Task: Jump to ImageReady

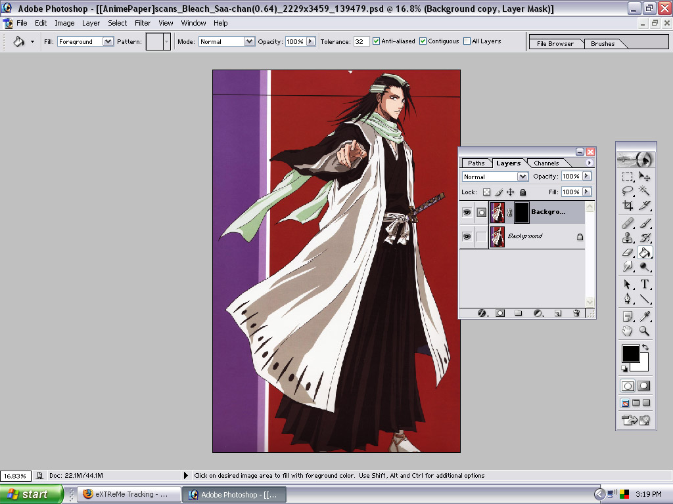Action: pos(636,420)
